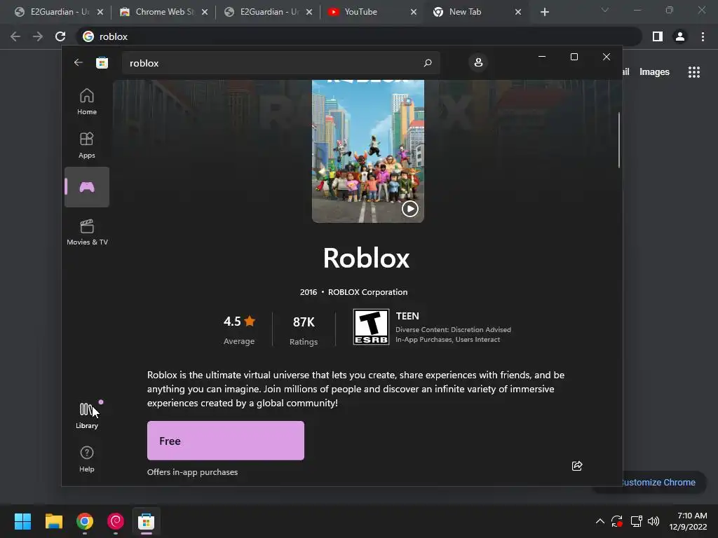The image size is (718, 538).
Task: Click the Microsoft Store logo icon
Action: 102,62
